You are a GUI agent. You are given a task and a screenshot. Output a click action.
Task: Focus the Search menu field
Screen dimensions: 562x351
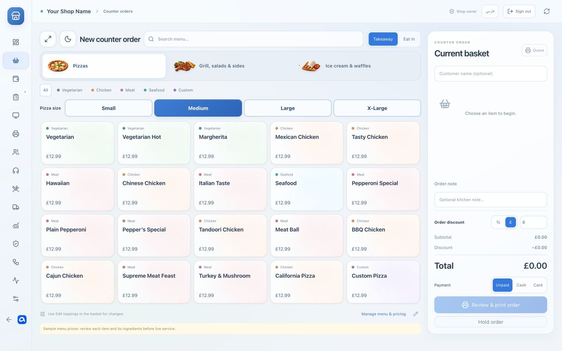point(254,39)
